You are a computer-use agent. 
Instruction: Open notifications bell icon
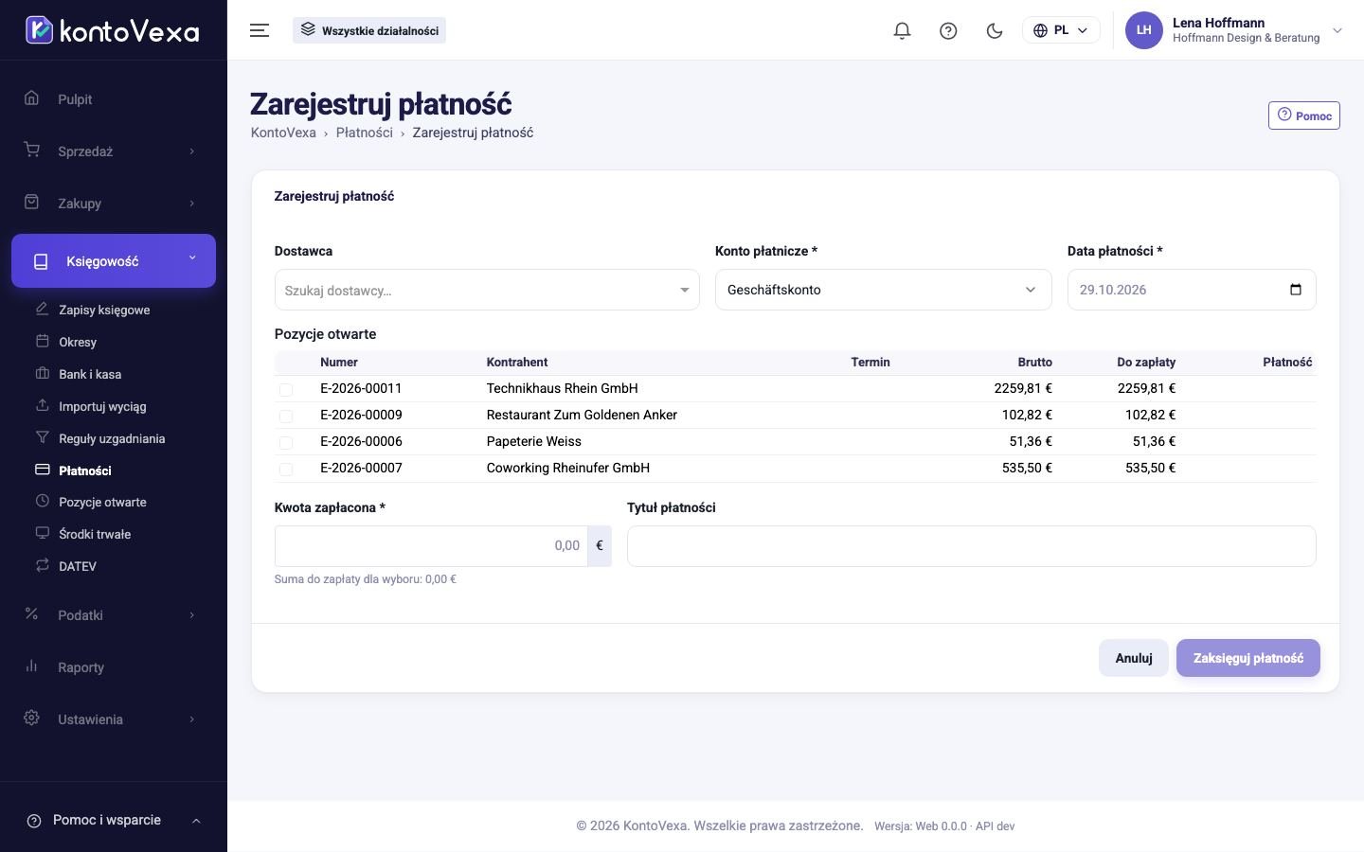(x=902, y=30)
